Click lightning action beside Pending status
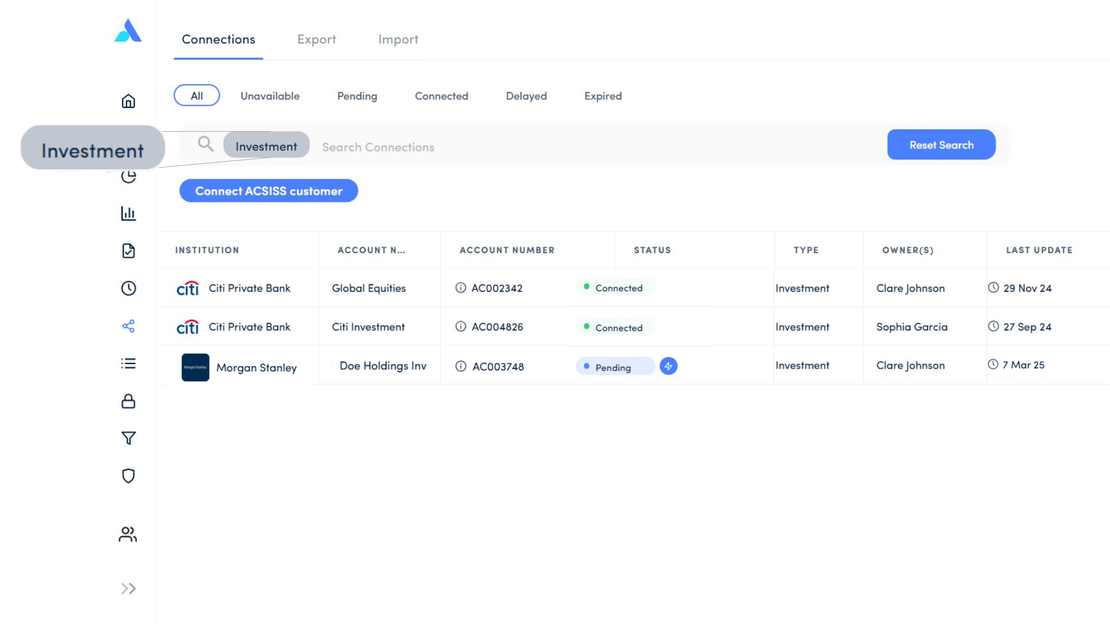1110x624 pixels. coord(668,366)
